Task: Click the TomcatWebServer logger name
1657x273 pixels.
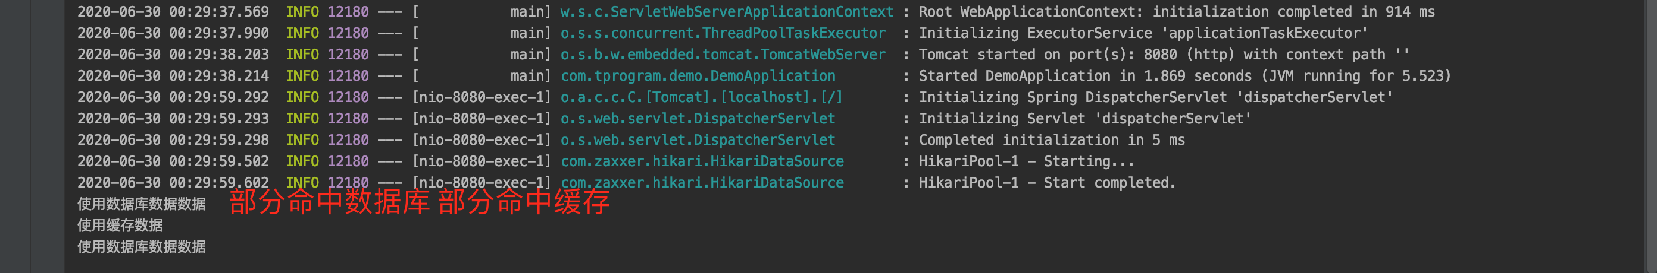Action: pos(723,55)
